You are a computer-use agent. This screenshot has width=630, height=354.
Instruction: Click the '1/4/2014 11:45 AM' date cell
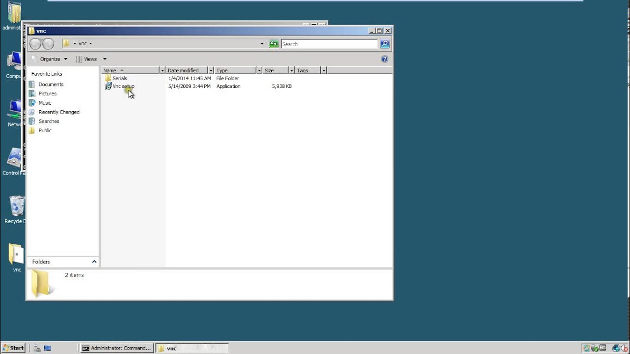tap(189, 78)
